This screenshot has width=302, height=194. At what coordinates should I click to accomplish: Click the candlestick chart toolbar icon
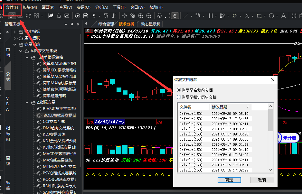[x=51, y=16]
